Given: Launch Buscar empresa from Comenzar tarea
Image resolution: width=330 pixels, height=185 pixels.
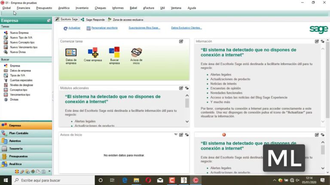Looking at the screenshot, I should (114, 56).
